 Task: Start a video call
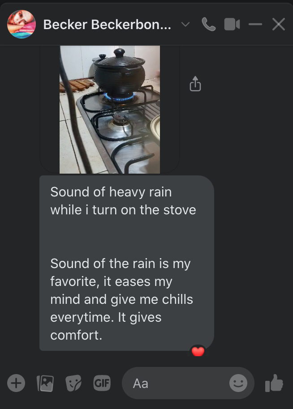[232, 25]
